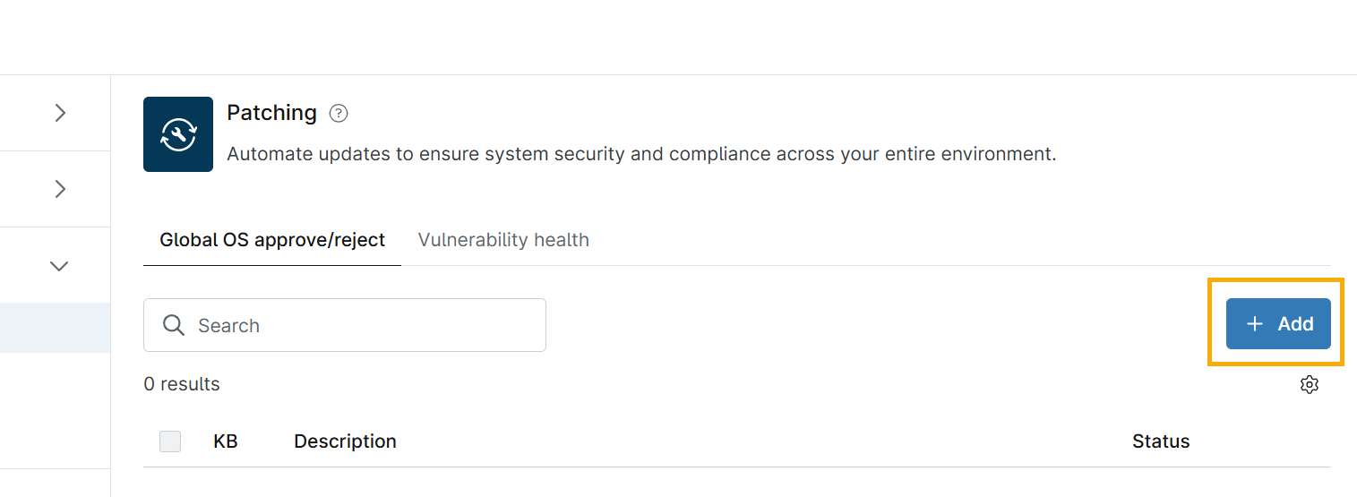Click the Patching page heading
Viewport: 1357px width, 497px height.
pyautogui.click(x=271, y=113)
